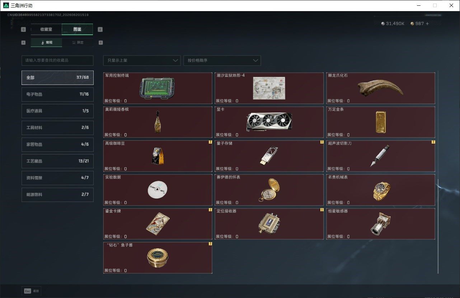Select the 限定 sub-tab

[78, 42]
